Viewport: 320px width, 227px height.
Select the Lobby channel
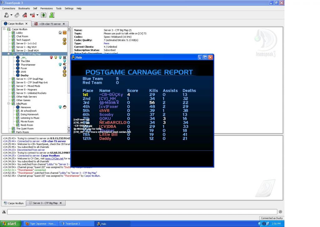tap(19, 33)
